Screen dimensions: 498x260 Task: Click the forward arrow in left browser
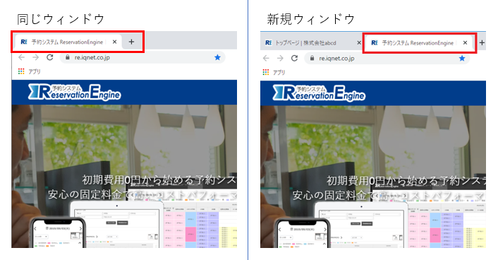[x=35, y=57]
